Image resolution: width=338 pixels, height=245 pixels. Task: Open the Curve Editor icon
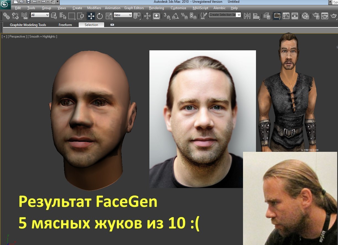286,16
